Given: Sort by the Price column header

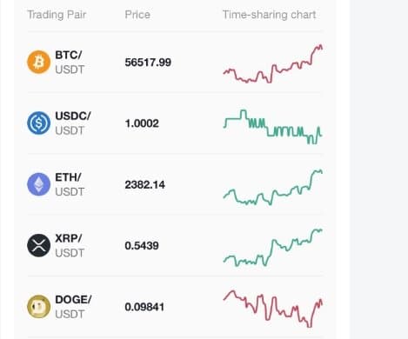Looking at the screenshot, I should (137, 15).
